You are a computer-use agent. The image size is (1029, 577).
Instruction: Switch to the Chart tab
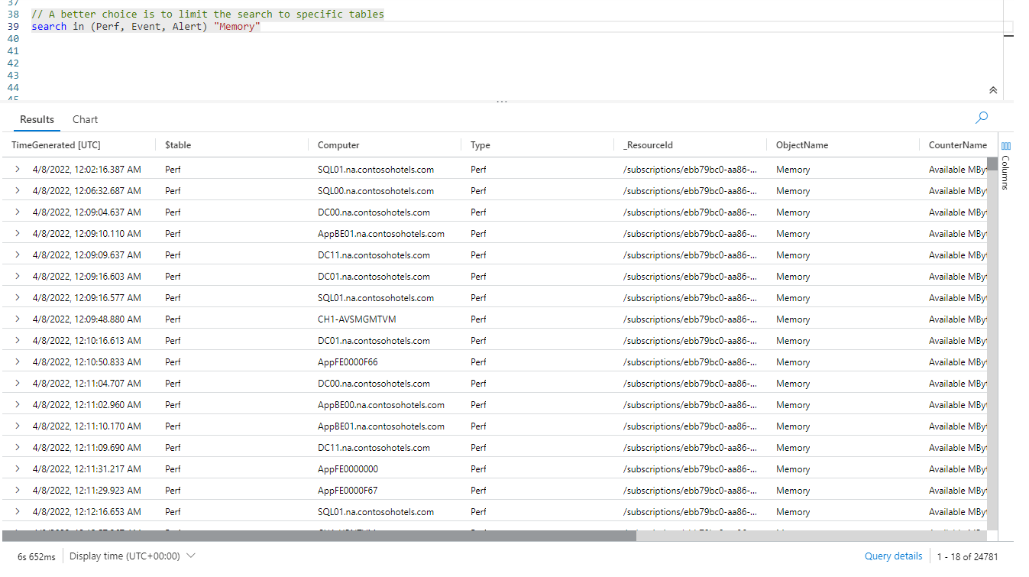point(85,119)
